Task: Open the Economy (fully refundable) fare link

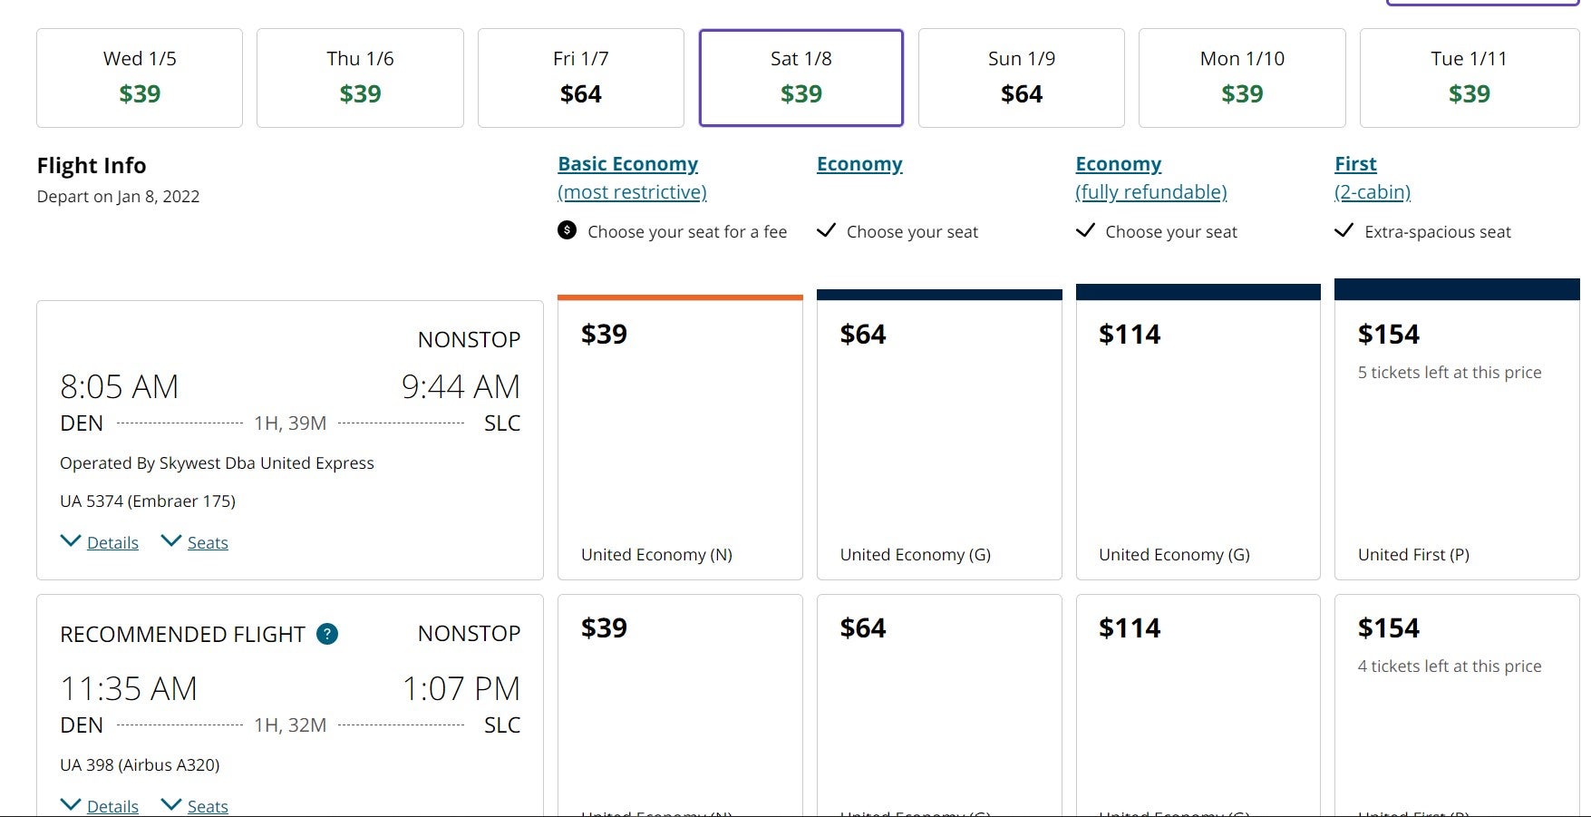Action: click(x=1150, y=178)
